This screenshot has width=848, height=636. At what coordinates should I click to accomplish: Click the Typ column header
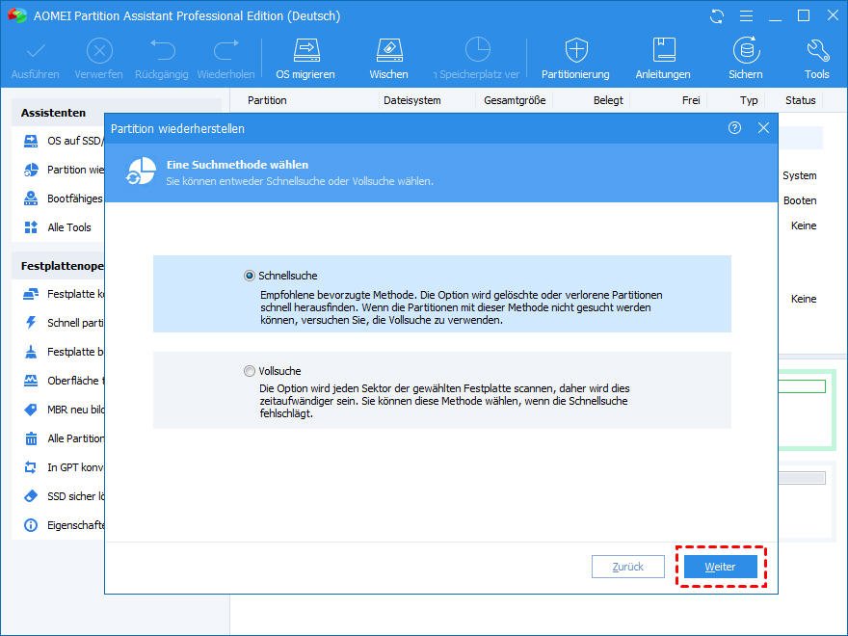[x=749, y=100]
